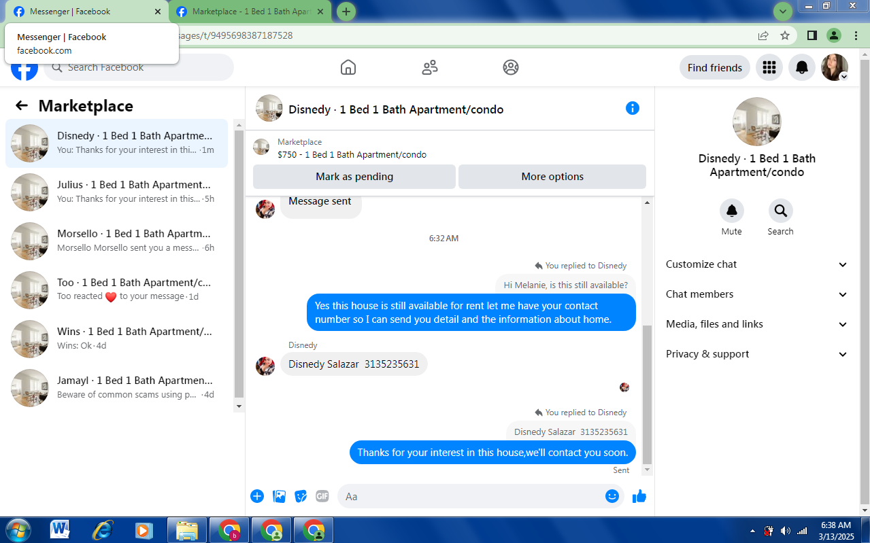The height and width of the screenshot is (543, 870).
Task: Show hidden tray icons arrow
Action: (x=752, y=531)
